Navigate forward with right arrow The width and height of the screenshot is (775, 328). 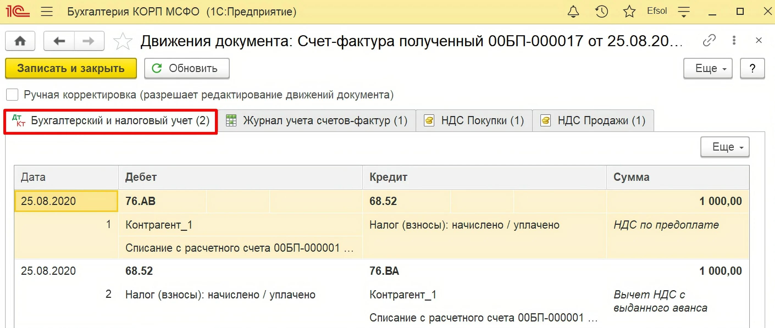[x=89, y=41]
